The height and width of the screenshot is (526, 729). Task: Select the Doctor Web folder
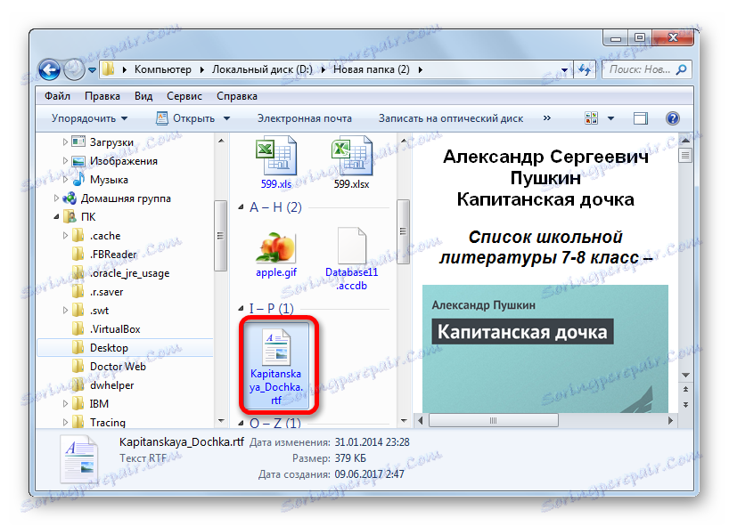click(x=118, y=367)
